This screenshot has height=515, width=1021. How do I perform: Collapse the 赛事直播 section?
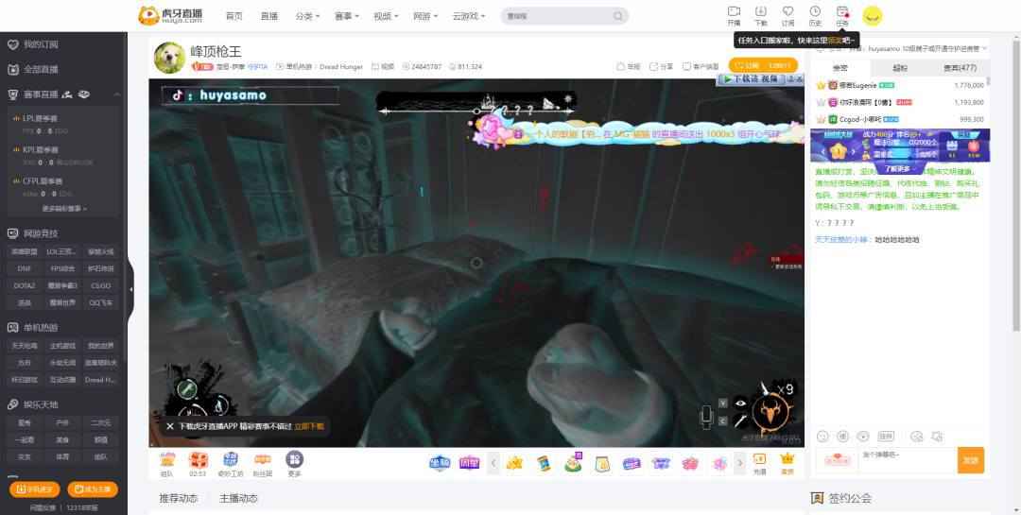click(x=117, y=94)
